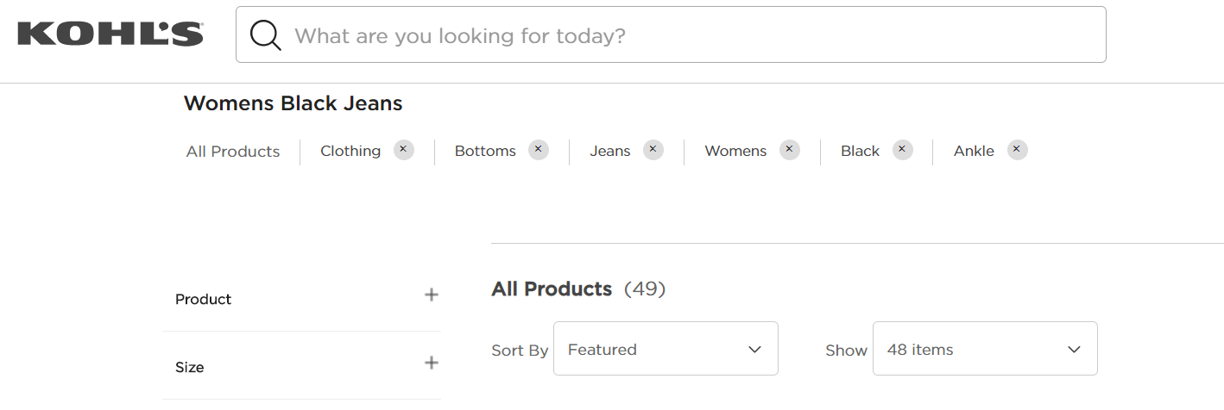Click the Jeans breadcrumb label
This screenshot has width=1224, height=410.
coord(610,151)
